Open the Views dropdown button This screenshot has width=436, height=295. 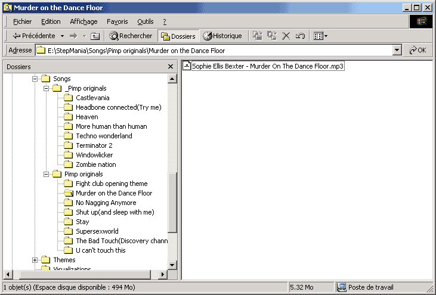coord(320,36)
